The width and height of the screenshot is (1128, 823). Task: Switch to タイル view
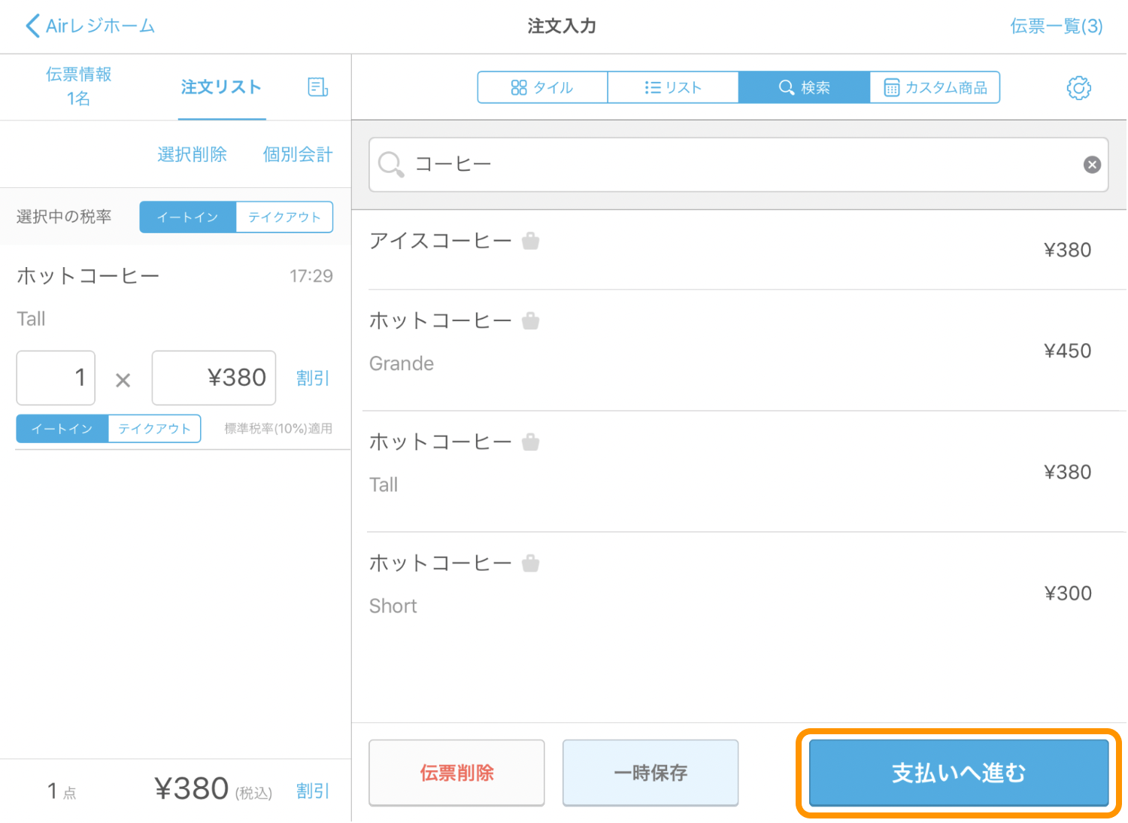(x=542, y=88)
